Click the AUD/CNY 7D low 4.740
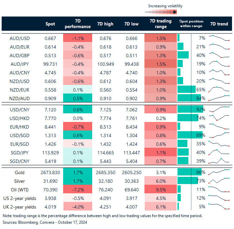The height and width of the screenshot is (229, 234). [131, 73]
